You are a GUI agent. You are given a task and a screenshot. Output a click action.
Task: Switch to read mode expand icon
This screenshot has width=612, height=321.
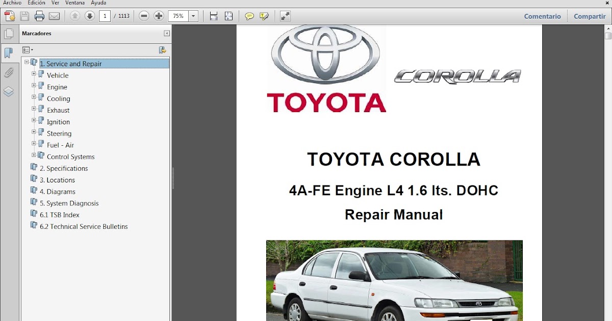coord(285,16)
